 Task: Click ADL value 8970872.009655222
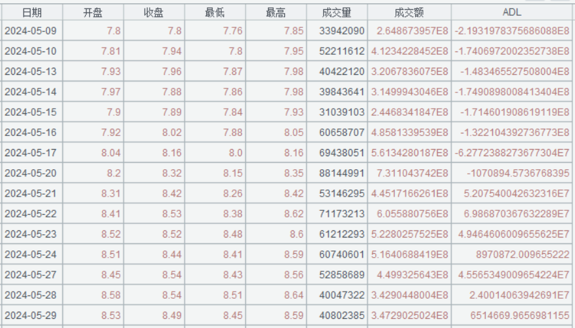point(522,254)
